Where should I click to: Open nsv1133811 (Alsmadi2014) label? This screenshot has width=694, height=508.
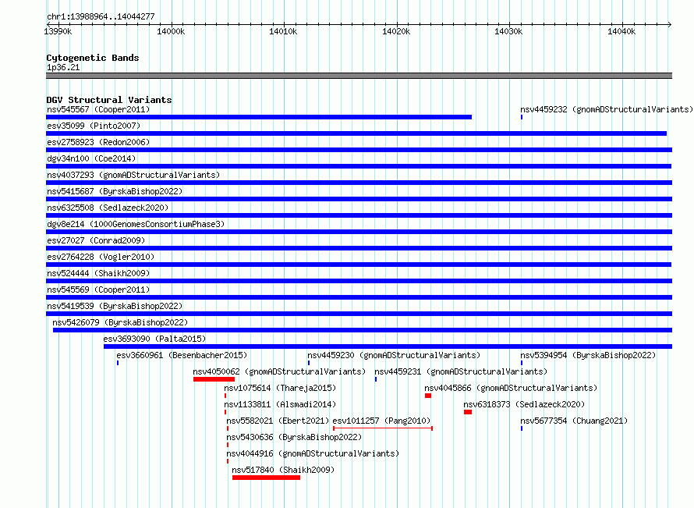click(x=280, y=404)
